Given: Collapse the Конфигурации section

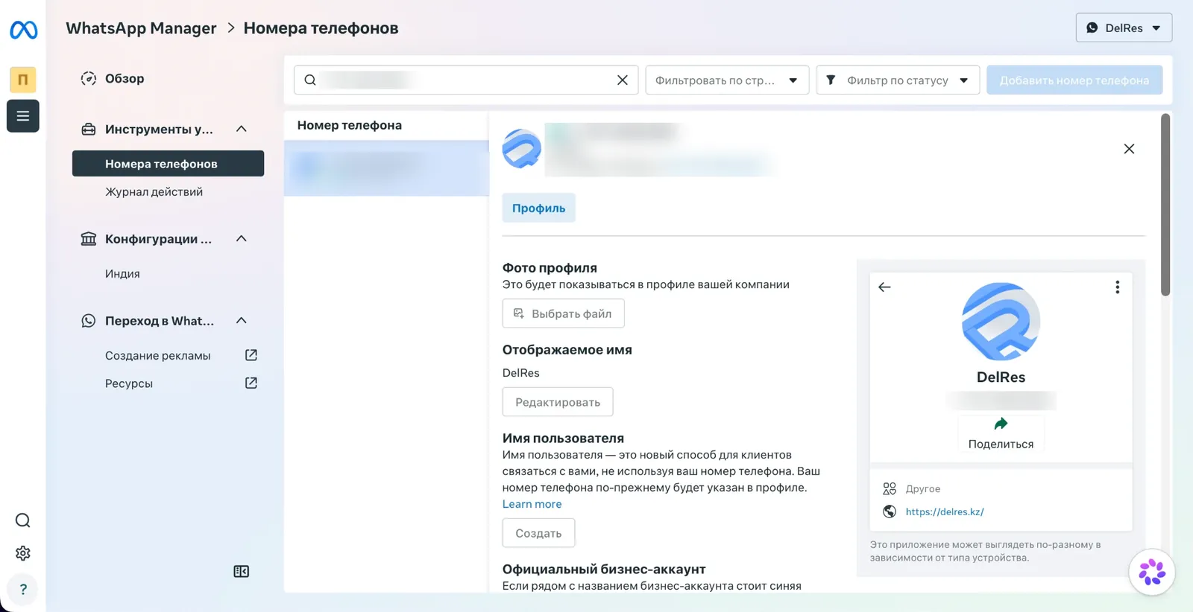Looking at the screenshot, I should point(241,238).
